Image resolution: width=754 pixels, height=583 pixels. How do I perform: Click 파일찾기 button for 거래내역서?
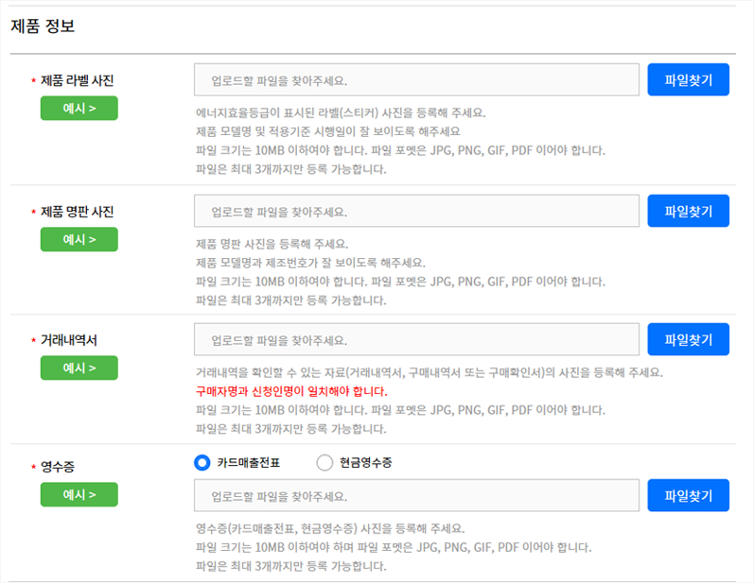coord(688,339)
